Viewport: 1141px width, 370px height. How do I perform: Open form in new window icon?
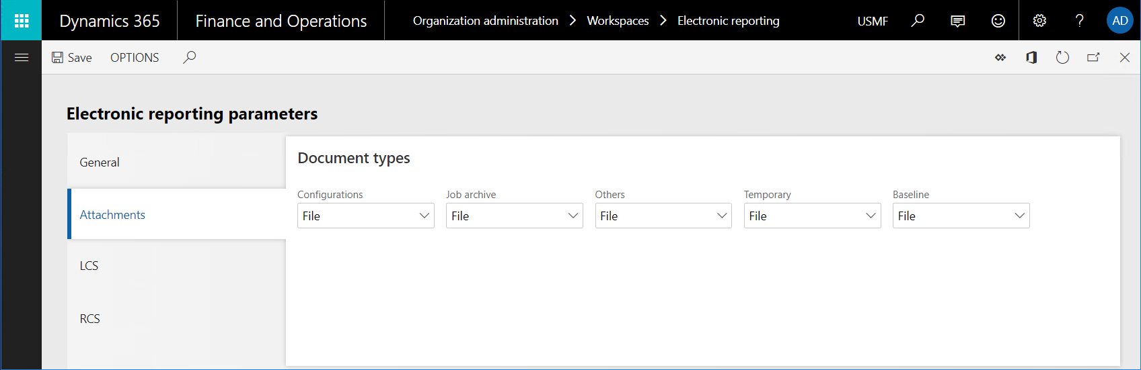(x=1093, y=58)
